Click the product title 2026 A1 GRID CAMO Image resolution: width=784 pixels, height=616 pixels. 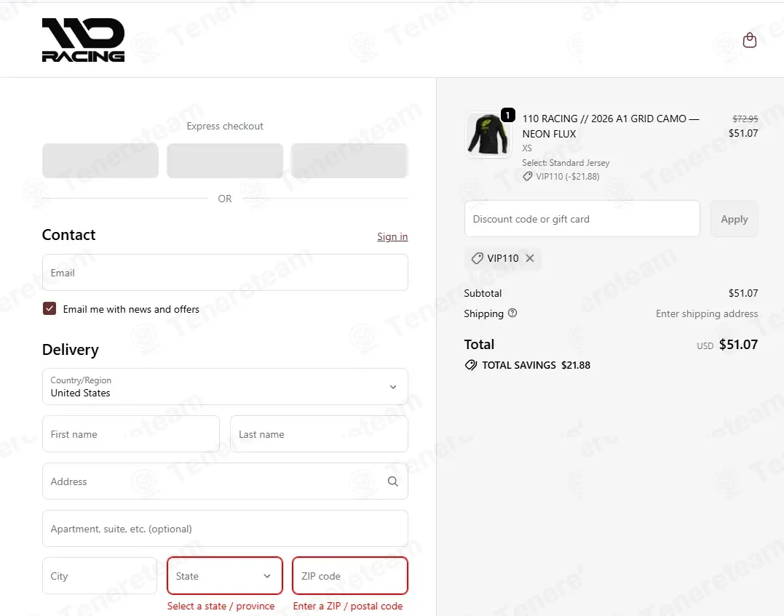point(611,126)
